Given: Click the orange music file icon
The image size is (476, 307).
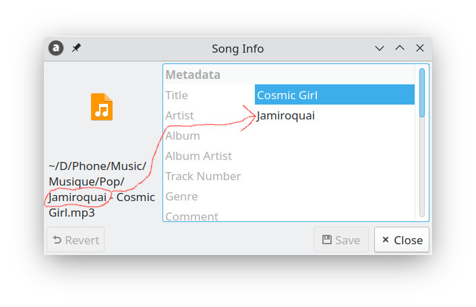Looking at the screenshot, I should tap(102, 107).
